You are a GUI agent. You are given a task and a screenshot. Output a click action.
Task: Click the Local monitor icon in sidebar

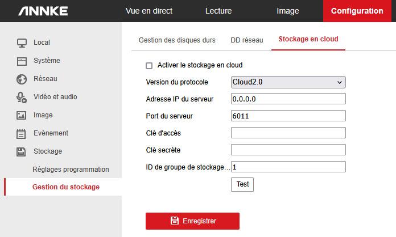point(22,43)
